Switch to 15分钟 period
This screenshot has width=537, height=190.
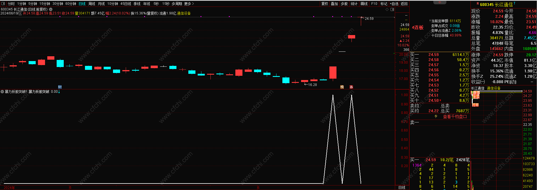44,4
